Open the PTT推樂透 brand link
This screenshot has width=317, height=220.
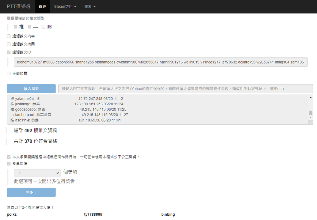click(19, 7)
